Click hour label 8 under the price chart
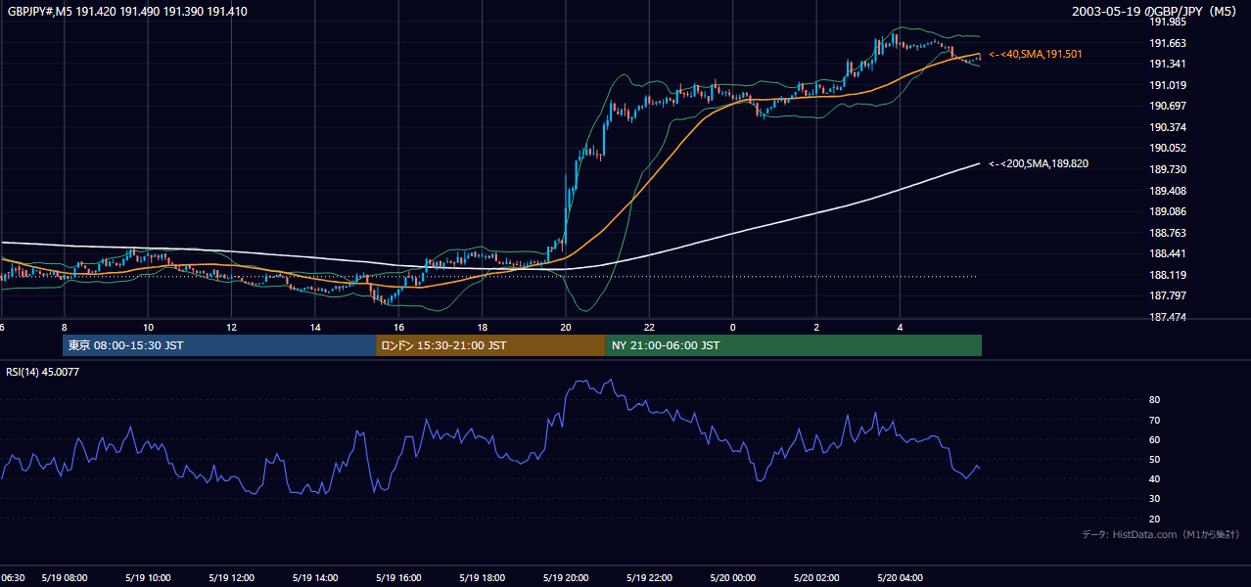 point(64,327)
